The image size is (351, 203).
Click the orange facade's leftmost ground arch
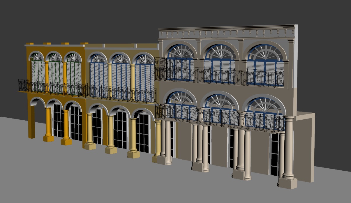tap(37, 102)
